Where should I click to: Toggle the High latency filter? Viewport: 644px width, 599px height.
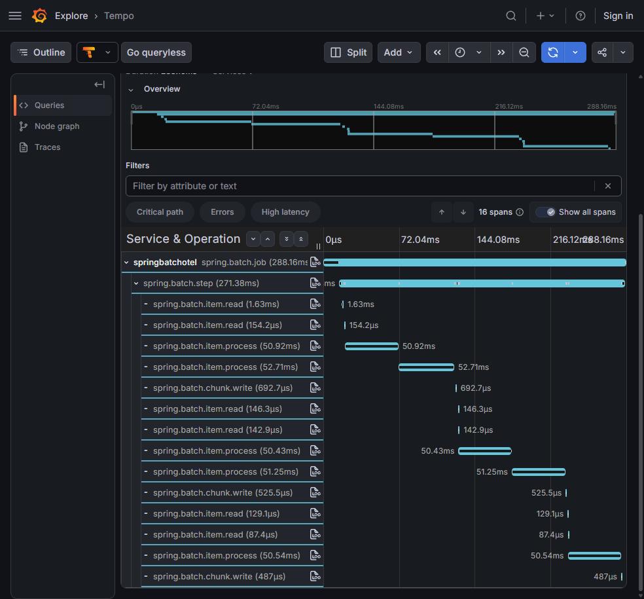(x=285, y=212)
